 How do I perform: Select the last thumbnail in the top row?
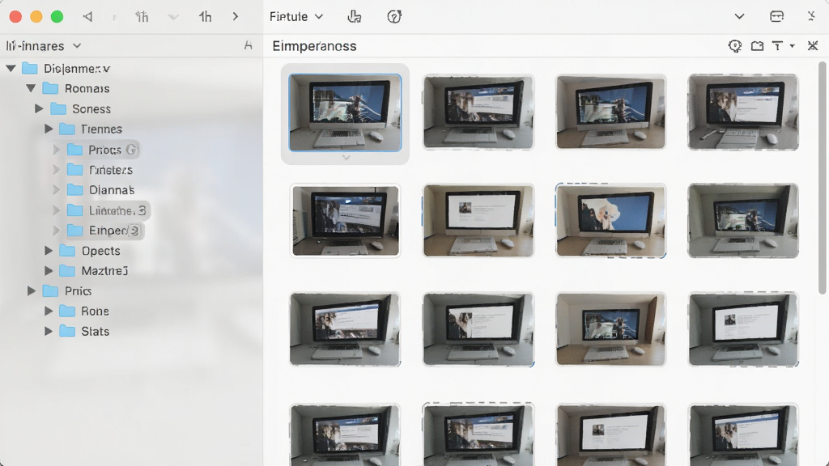[x=743, y=112]
